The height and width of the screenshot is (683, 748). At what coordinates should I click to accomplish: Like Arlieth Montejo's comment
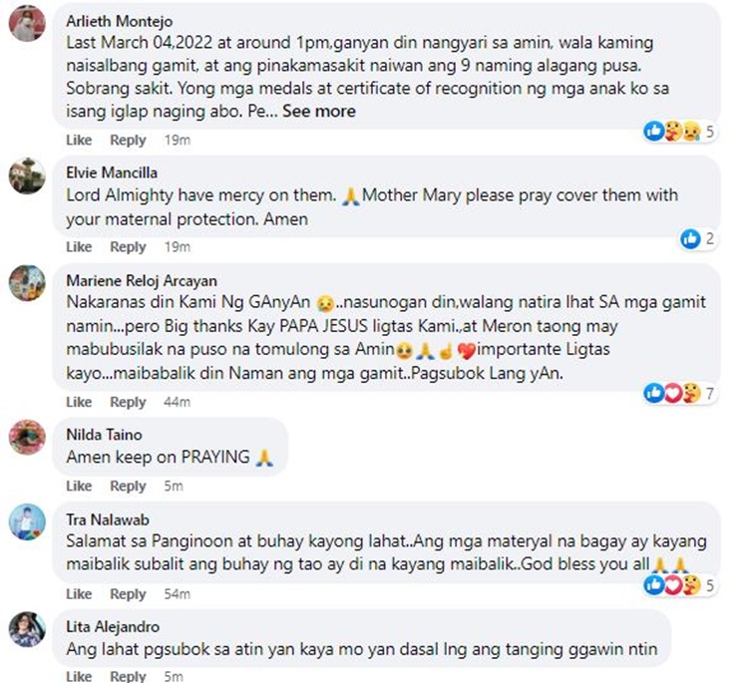[79, 141]
